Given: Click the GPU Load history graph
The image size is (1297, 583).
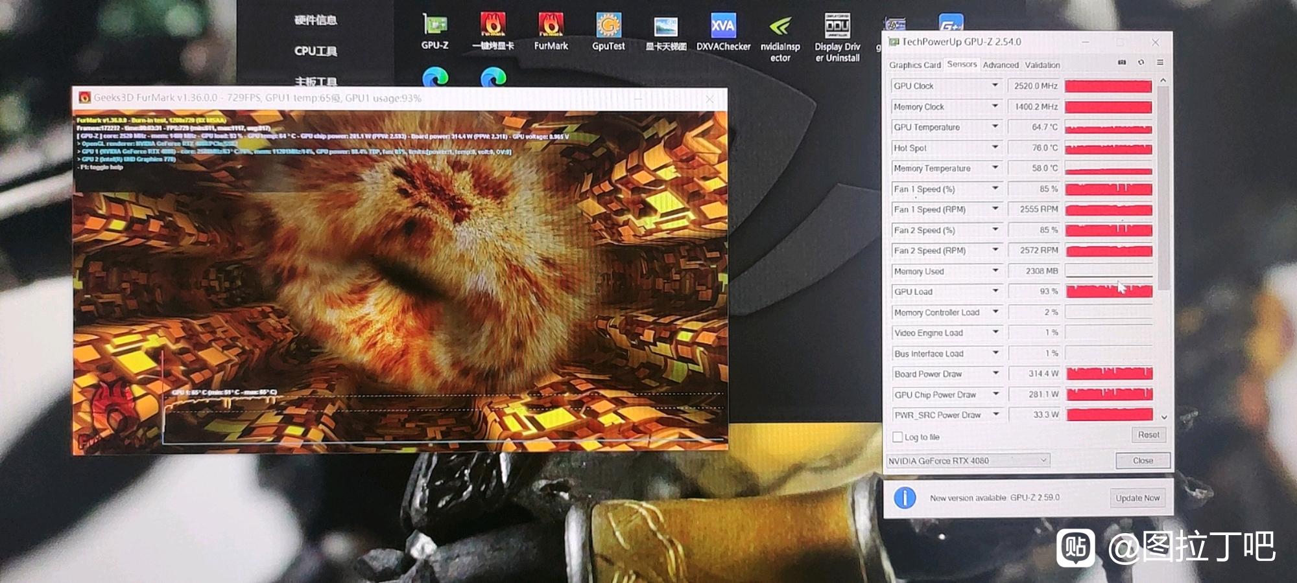Looking at the screenshot, I should (x=1109, y=291).
